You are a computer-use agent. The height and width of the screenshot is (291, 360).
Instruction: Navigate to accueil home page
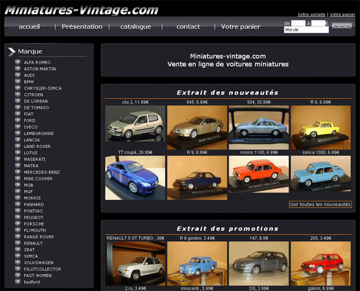29,26
